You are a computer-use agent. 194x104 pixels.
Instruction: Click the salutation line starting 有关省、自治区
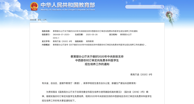tap(89, 83)
